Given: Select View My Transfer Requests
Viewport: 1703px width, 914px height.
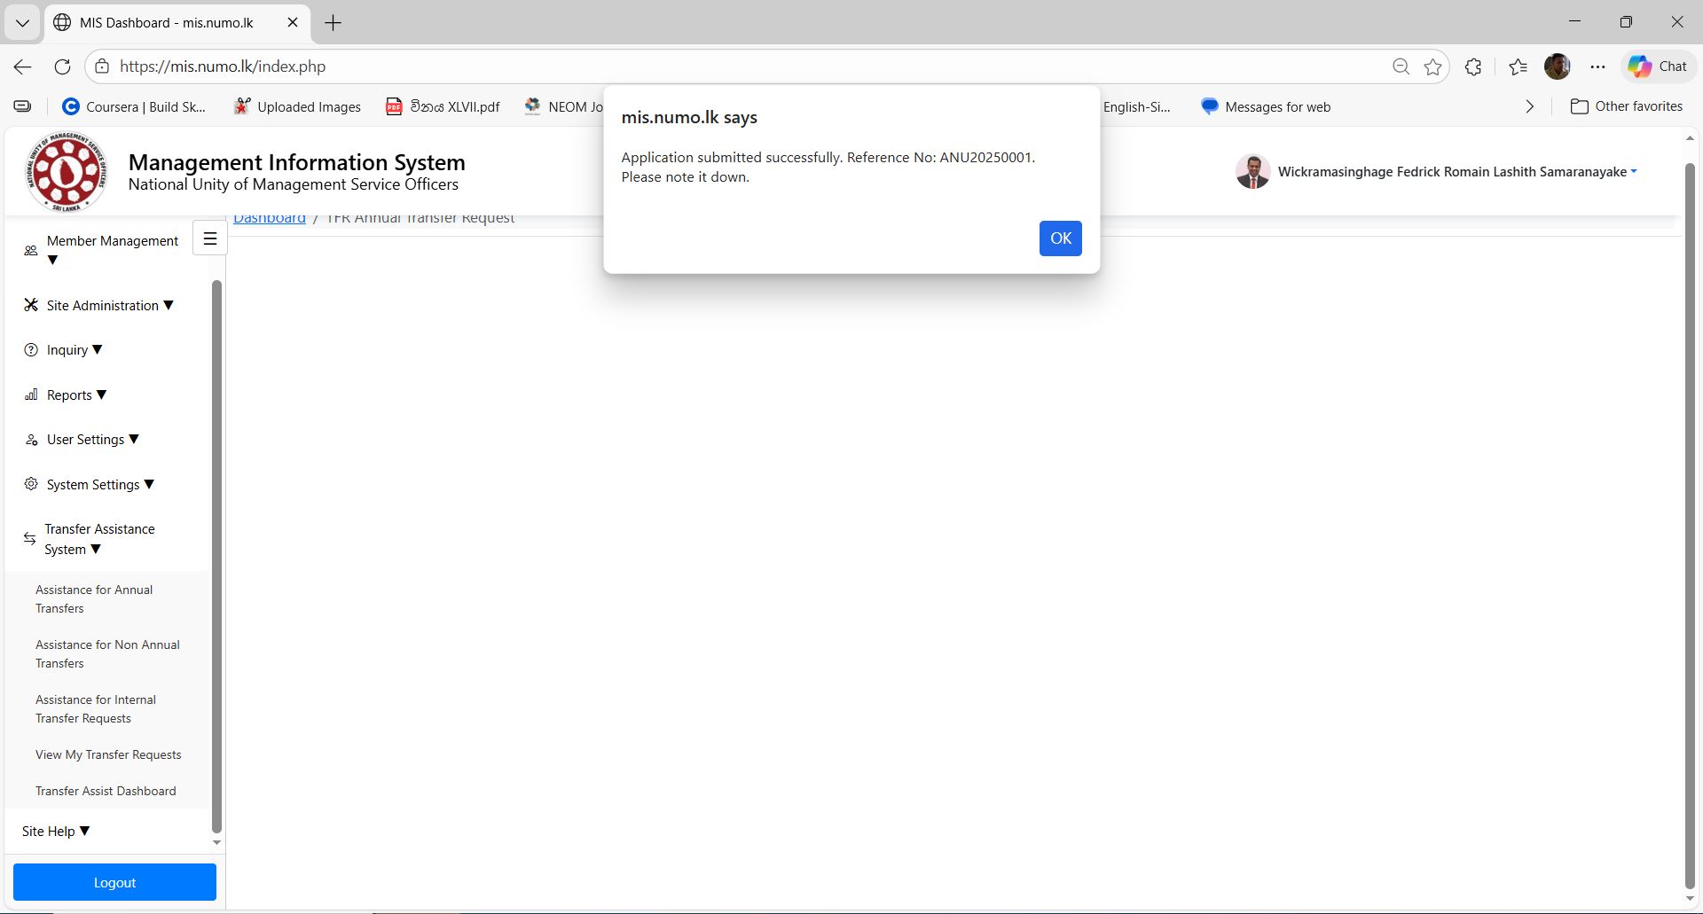Looking at the screenshot, I should pos(108,754).
